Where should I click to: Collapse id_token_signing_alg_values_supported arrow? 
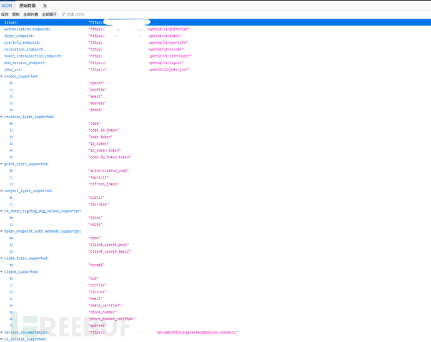tap(2, 211)
